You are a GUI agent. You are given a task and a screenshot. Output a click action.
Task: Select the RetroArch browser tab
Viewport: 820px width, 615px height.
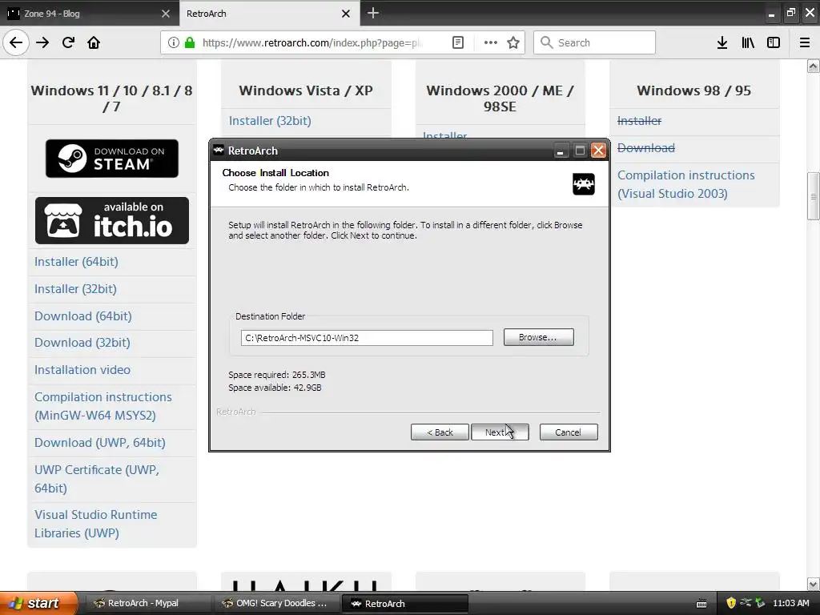pos(269,13)
